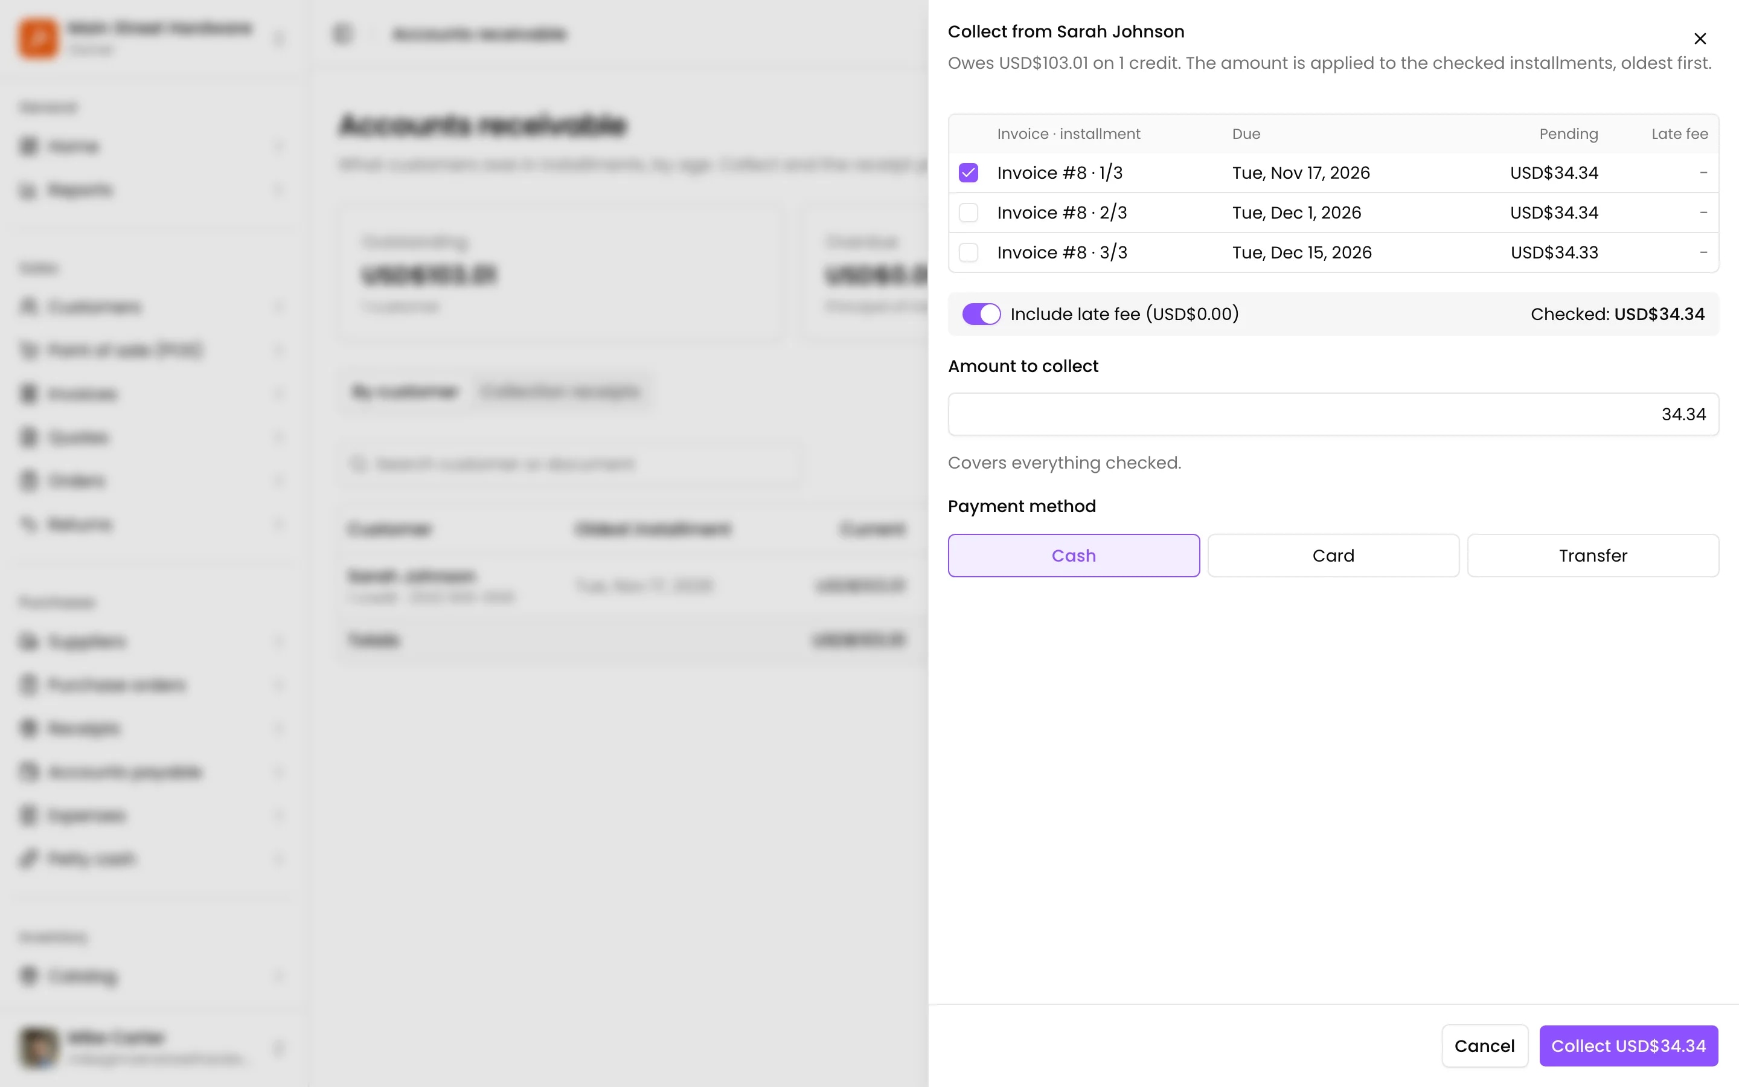Screen dimensions: 1739x1087
Task: Click the due date 'Tue, Dec 1, 2026'
Action: click(x=1296, y=213)
